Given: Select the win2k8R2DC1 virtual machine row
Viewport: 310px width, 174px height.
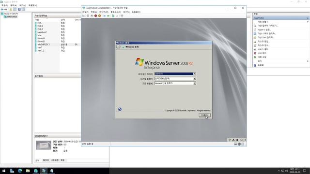Looking at the screenshot, I should (x=57, y=44).
